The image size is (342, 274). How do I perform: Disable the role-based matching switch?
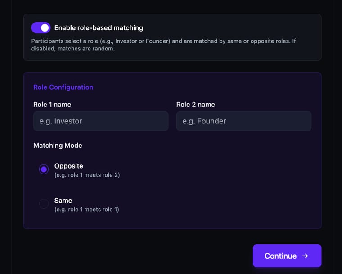(41, 28)
